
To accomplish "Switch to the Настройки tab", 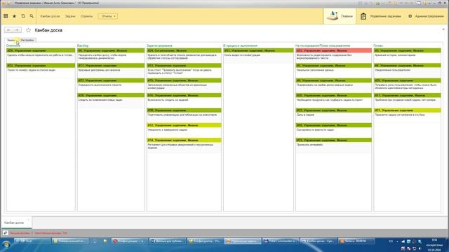I will 27,40.
